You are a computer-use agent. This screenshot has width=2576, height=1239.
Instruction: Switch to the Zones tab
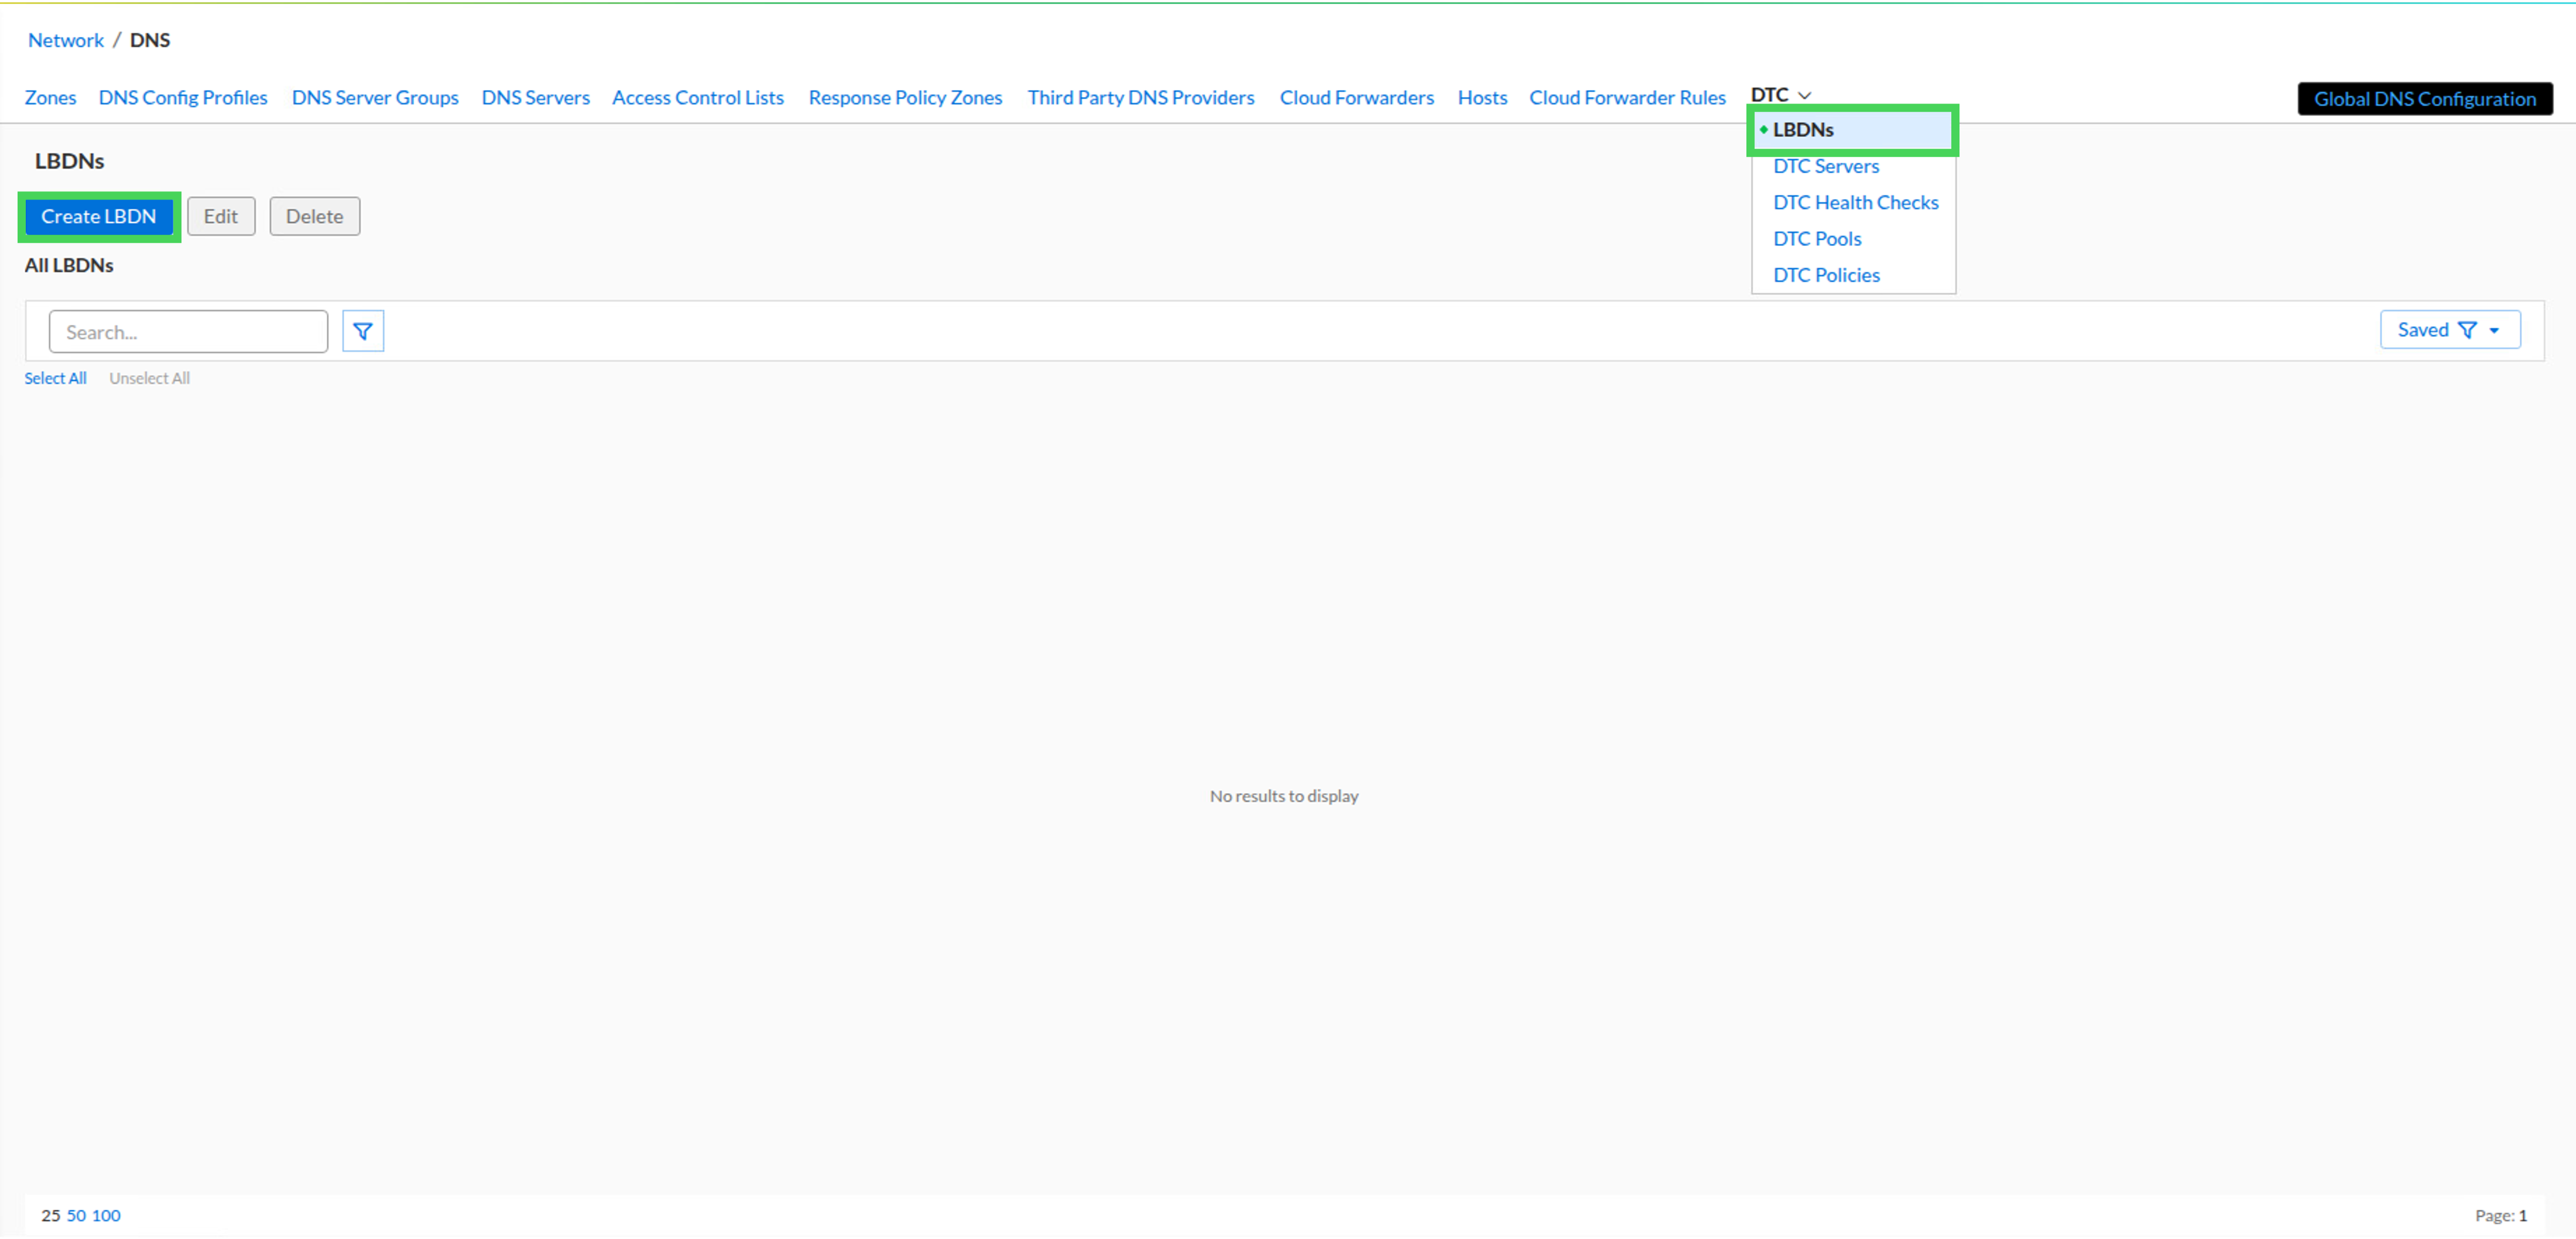50,98
